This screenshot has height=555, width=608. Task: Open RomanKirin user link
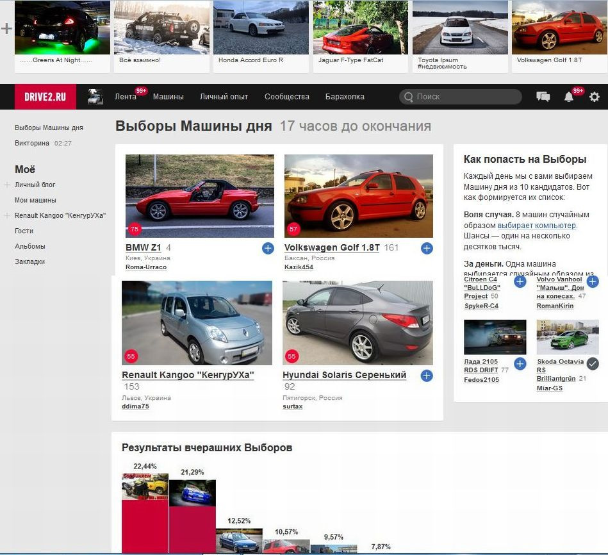[555, 306]
